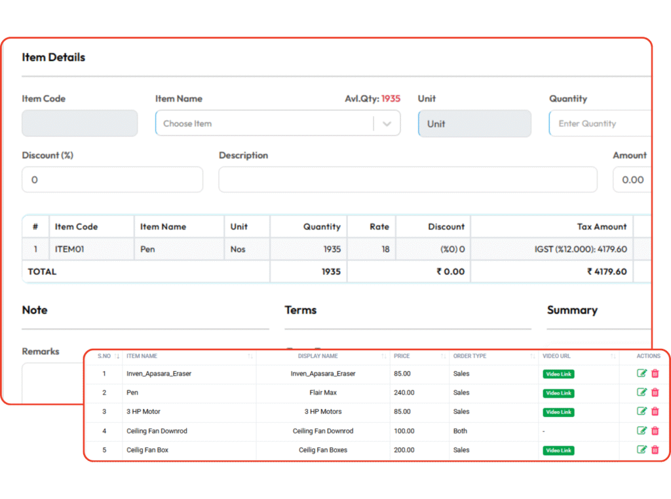Click the Enter Quantity field
The height and width of the screenshot is (499, 671).
(600, 123)
